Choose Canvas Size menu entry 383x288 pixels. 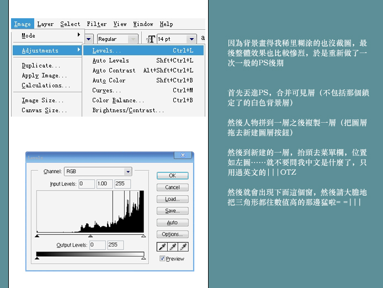(44, 111)
